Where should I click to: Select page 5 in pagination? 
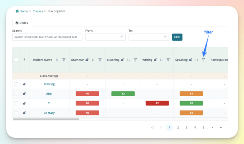(x=204, y=128)
